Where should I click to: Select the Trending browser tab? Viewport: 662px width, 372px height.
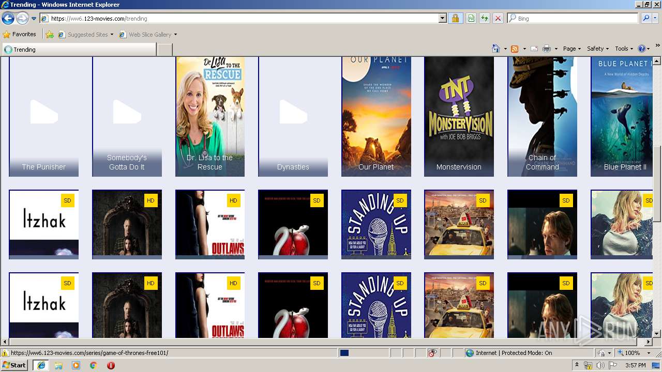click(79, 50)
